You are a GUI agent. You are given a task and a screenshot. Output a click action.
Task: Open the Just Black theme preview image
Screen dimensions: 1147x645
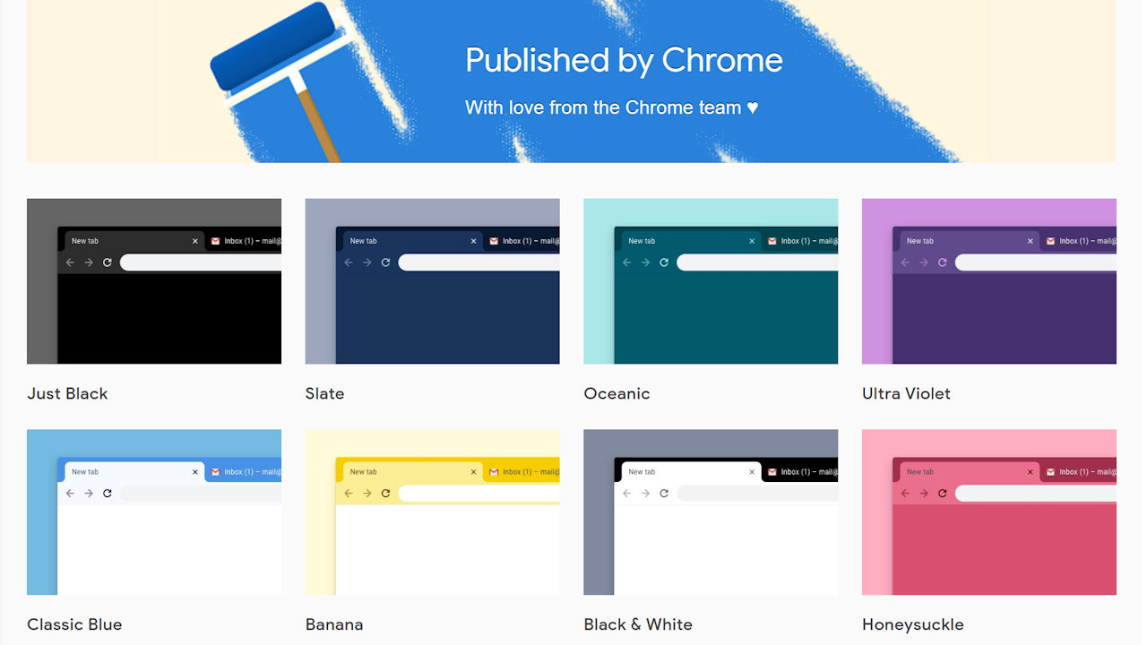click(154, 281)
